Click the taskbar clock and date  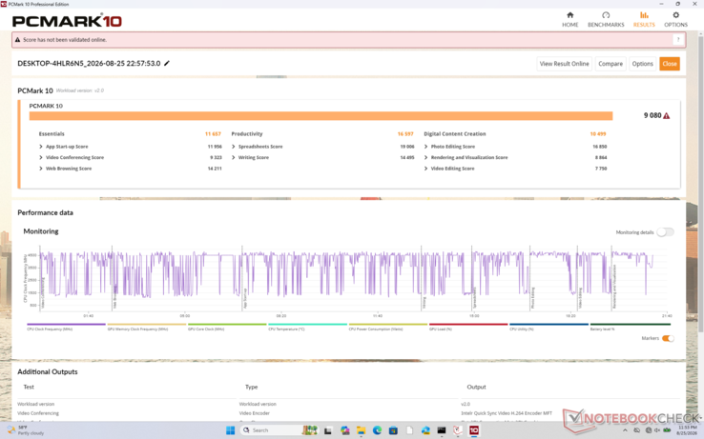[687, 430]
